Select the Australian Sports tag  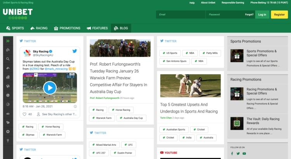pyautogui.click(x=174, y=130)
